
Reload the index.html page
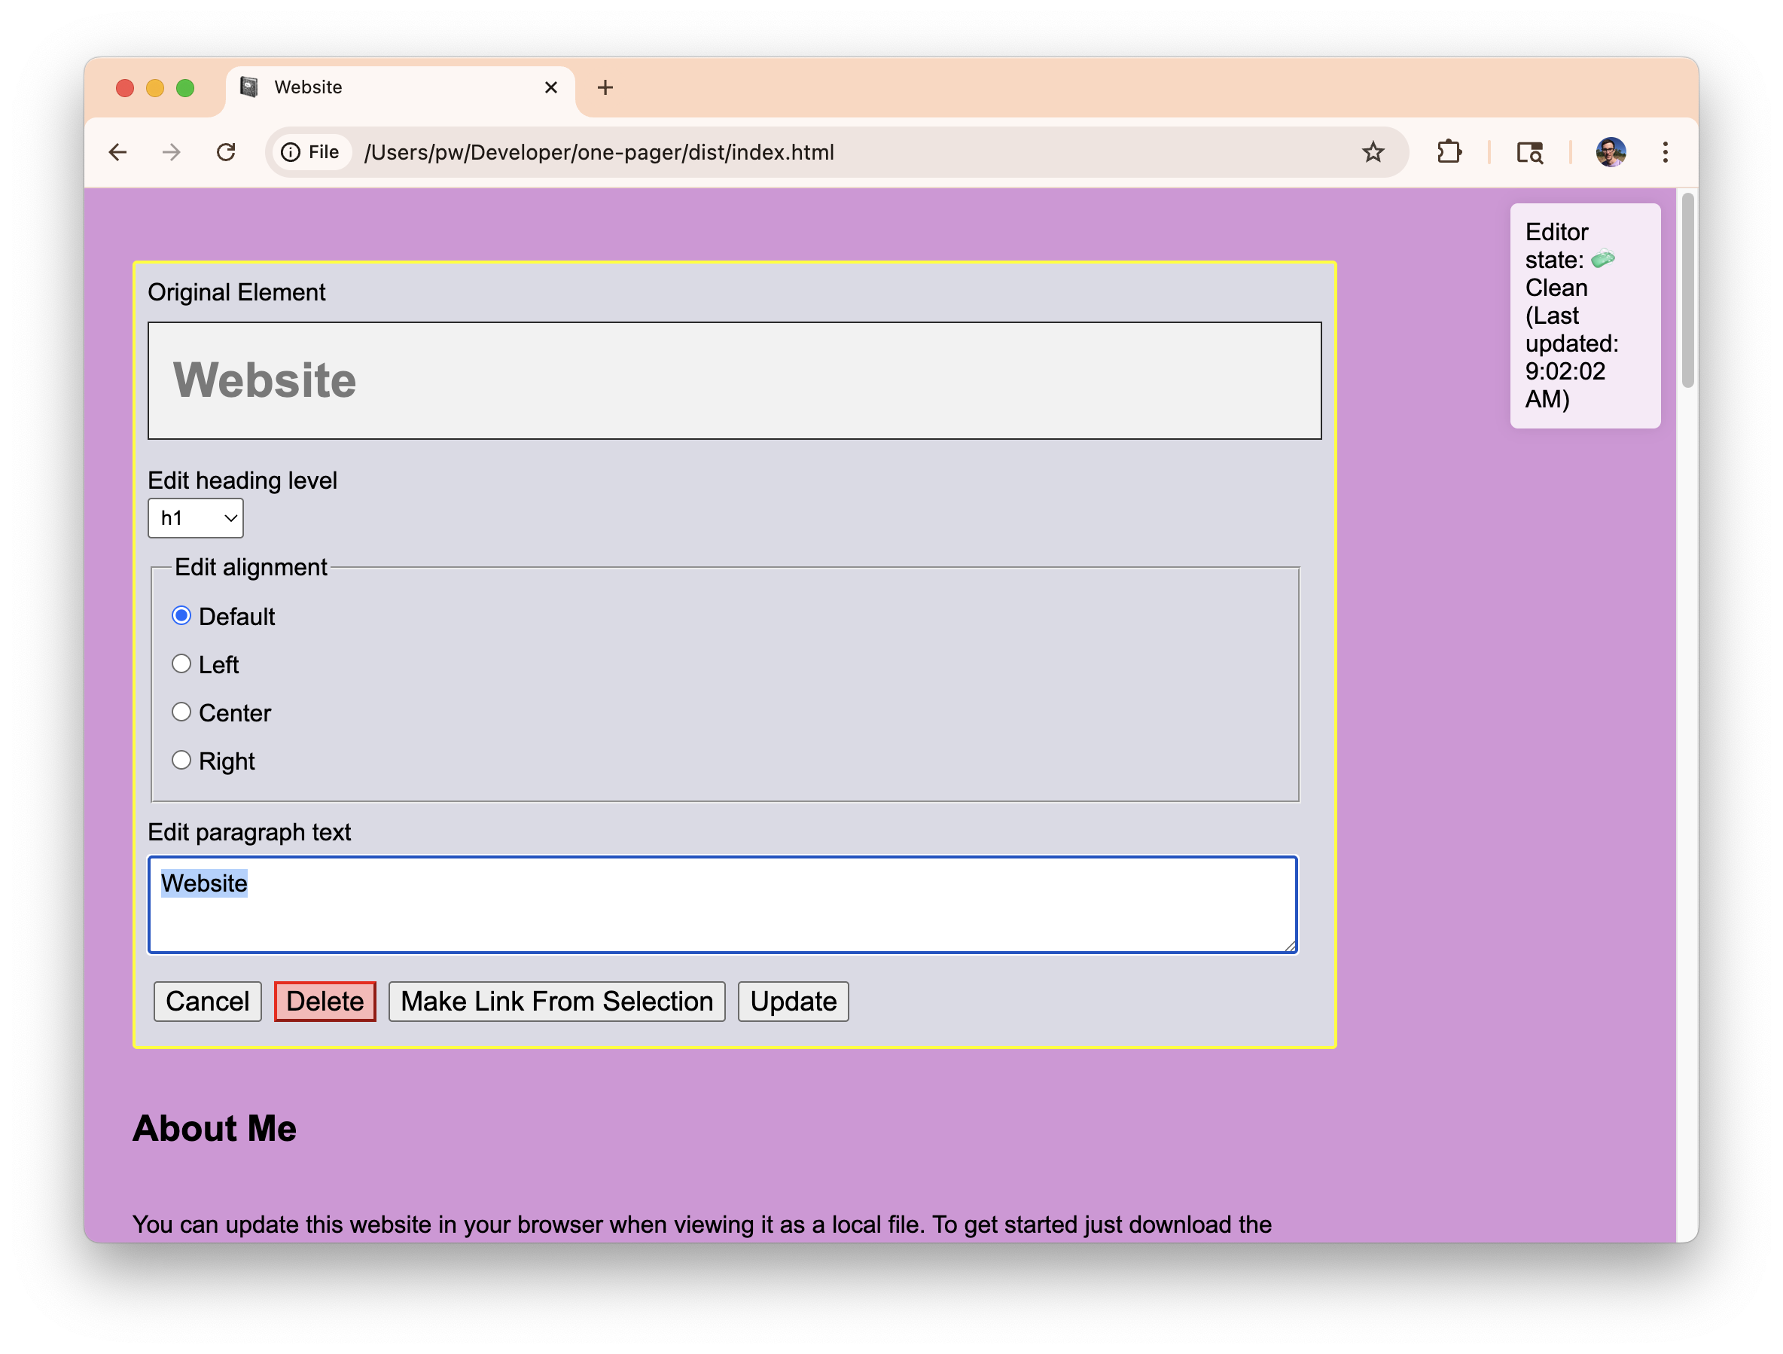point(227,151)
